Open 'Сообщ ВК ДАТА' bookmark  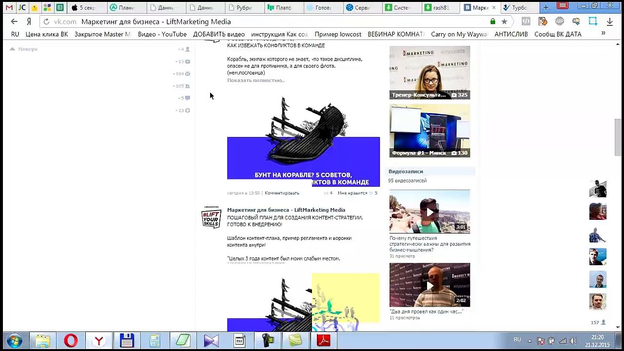pos(558,34)
